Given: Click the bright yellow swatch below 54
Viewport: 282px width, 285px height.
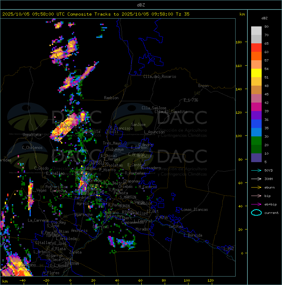Looking at the screenshot, I should point(256,73).
